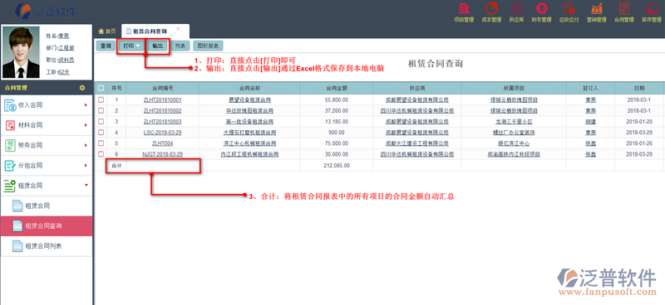
Task: Click the 图形报表 button
Action: pyautogui.click(x=209, y=46)
